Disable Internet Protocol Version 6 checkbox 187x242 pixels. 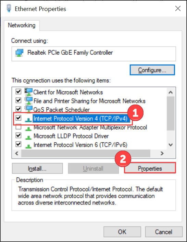(18, 144)
